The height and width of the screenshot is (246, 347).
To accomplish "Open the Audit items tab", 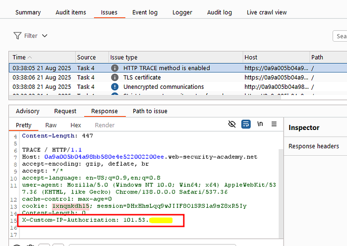I will pyautogui.click(x=71, y=12).
